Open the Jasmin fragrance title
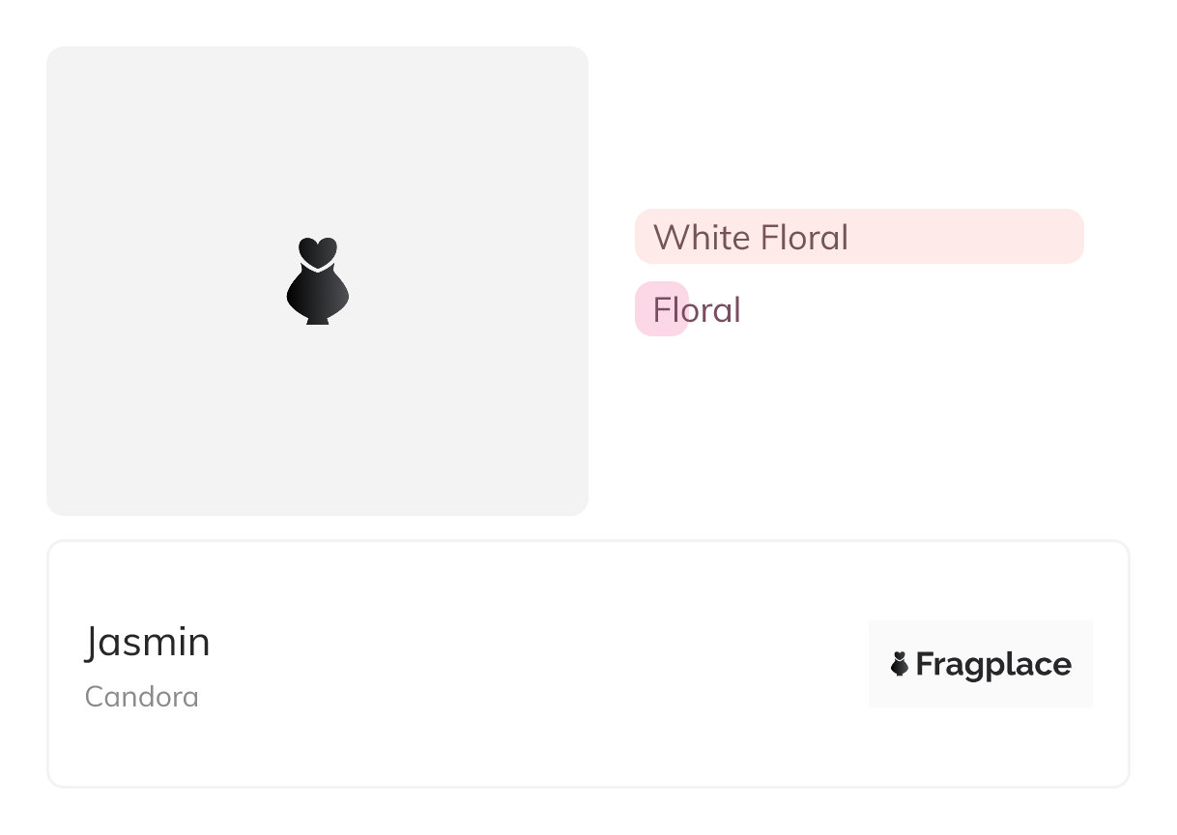 tap(148, 642)
